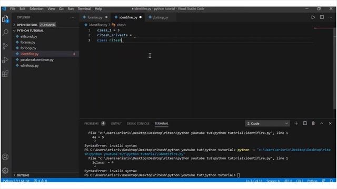Viewport: 337px width, 189px height.
Task: Open the File menu
Action: click(x=13, y=9)
